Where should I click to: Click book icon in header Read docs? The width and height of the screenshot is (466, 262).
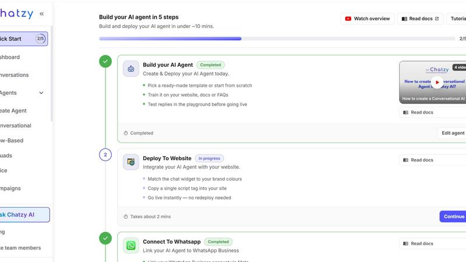click(404, 19)
